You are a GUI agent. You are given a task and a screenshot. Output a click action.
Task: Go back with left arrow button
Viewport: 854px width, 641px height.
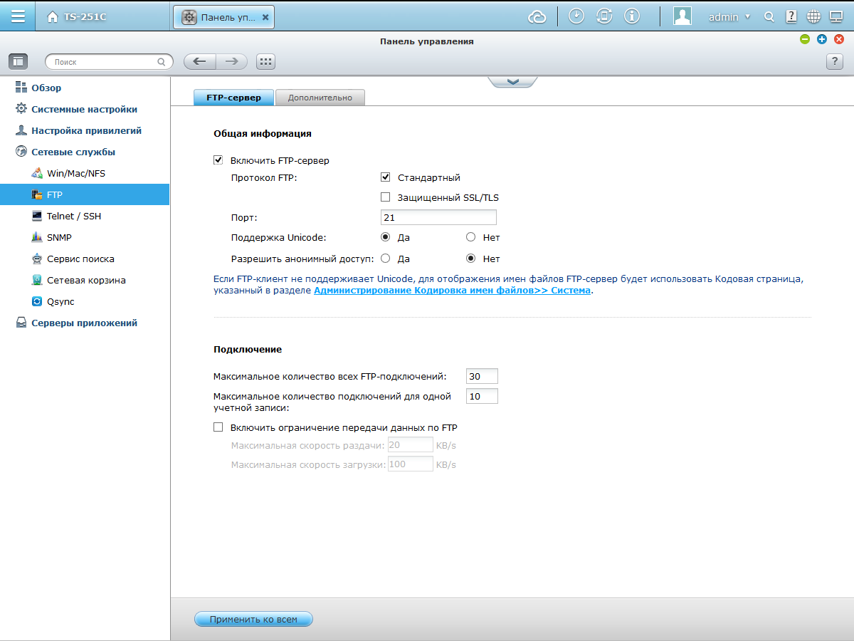click(199, 62)
